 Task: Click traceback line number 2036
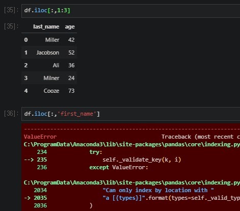point(40,205)
